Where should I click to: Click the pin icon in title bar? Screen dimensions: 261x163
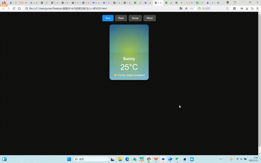[228, 2]
